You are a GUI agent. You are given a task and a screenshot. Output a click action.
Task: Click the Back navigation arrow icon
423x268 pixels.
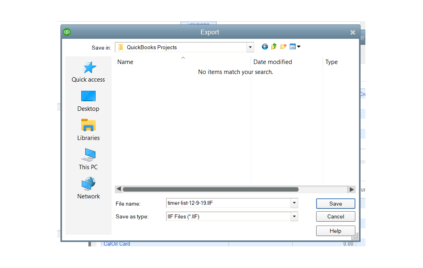[x=265, y=47]
